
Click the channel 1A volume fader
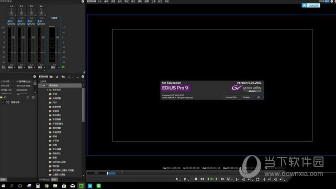[13, 37]
